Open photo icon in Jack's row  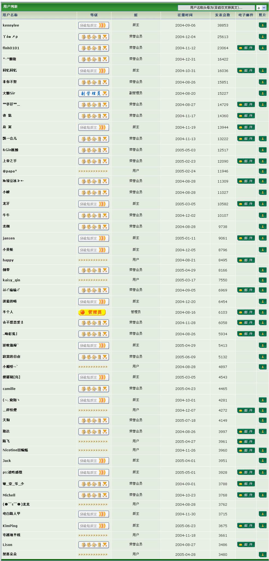(262, 461)
